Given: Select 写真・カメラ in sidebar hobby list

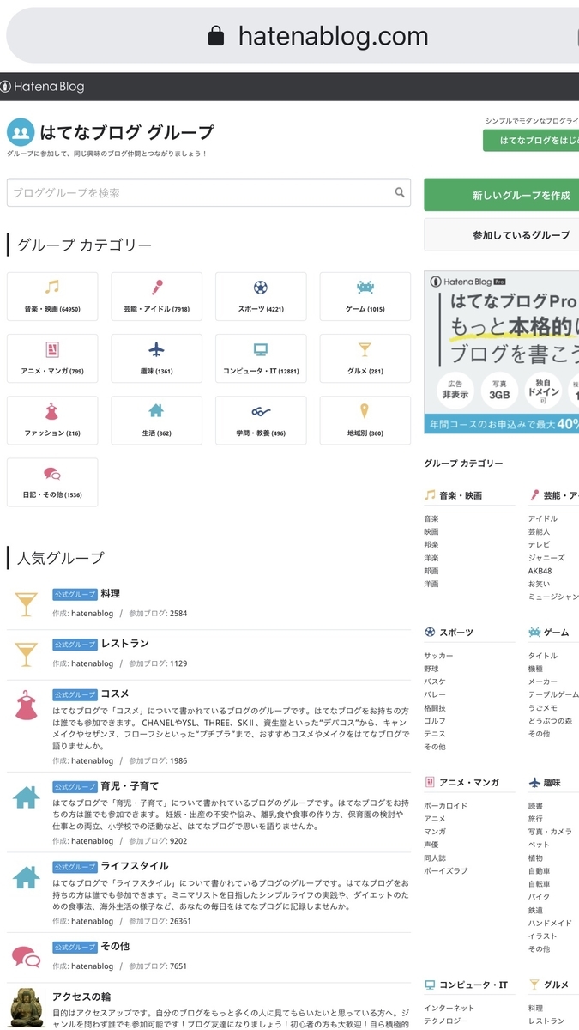Looking at the screenshot, I should (550, 832).
